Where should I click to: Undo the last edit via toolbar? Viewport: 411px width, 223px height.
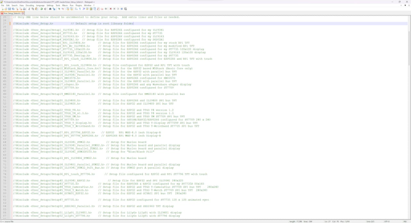pos(41,9)
